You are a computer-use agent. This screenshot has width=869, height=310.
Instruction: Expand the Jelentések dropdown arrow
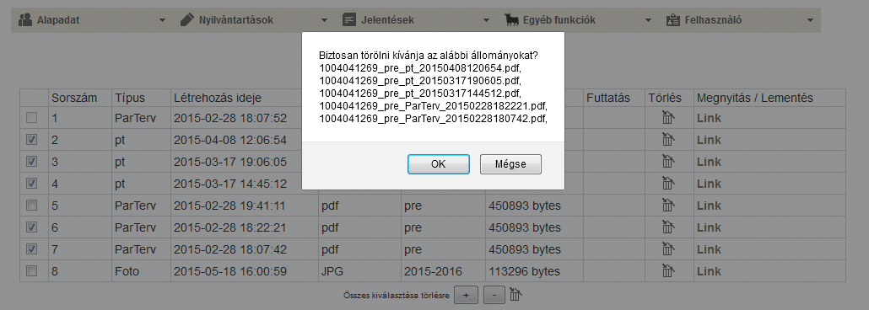[x=486, y=20]
